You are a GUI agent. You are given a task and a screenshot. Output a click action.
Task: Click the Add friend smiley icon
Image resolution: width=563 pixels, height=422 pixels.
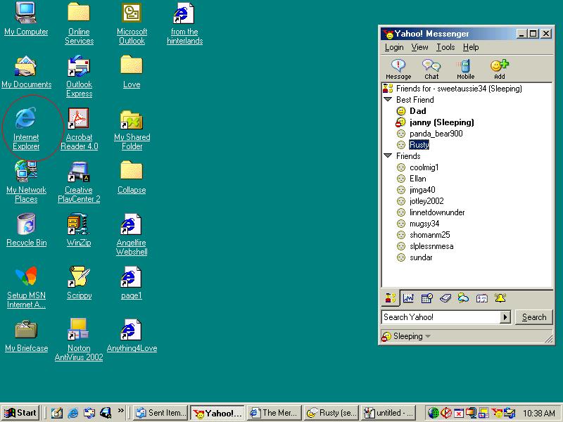pyautogui.click(x=499, y=68)
